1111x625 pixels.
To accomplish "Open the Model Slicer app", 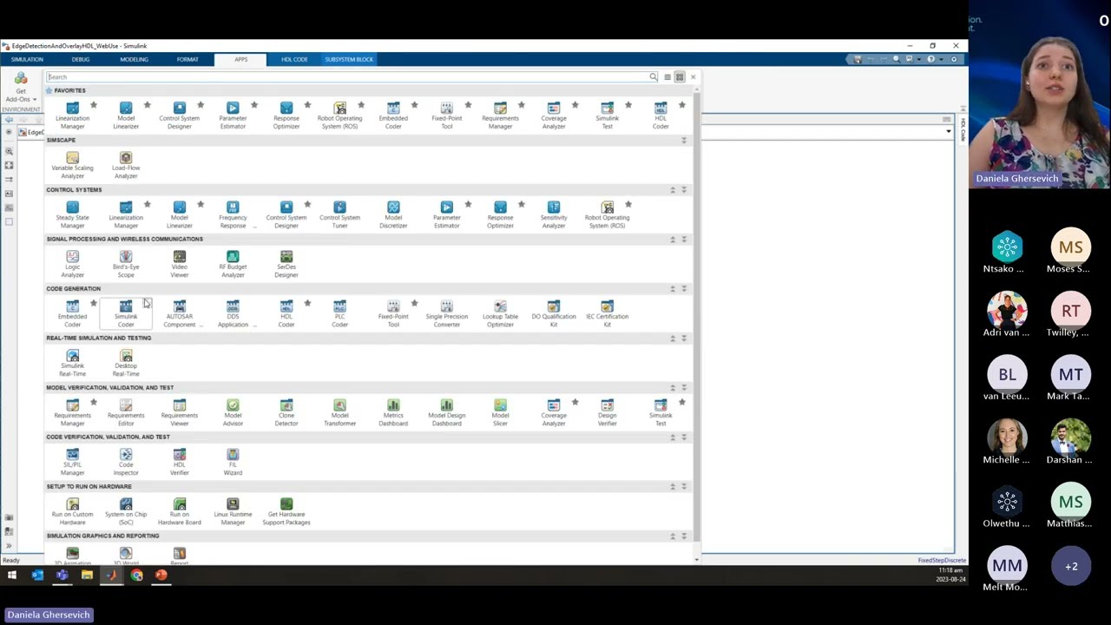I will [500, 412].
